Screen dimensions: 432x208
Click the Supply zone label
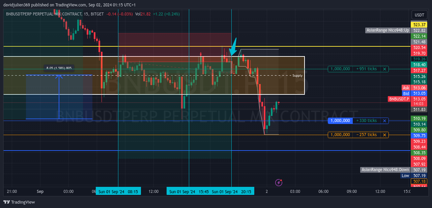297,75
